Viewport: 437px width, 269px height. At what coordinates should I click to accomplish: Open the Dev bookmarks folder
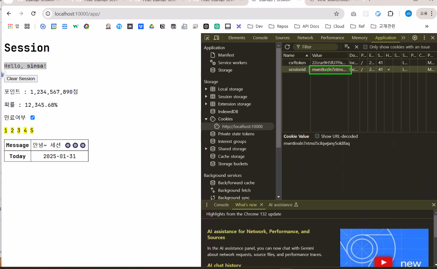click(255, 26)
